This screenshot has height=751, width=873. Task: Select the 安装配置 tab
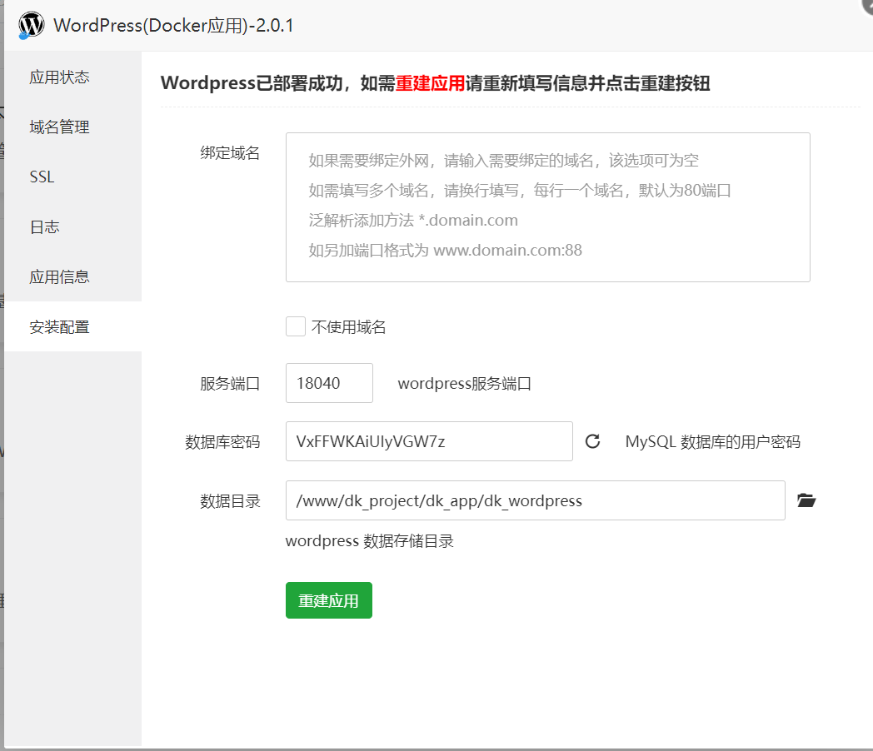(73, 326)
